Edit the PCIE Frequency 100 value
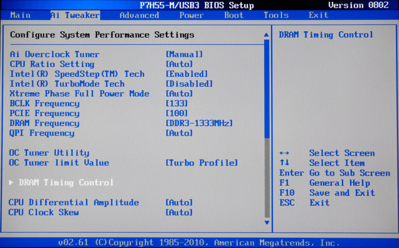 [x=176, y=113]
